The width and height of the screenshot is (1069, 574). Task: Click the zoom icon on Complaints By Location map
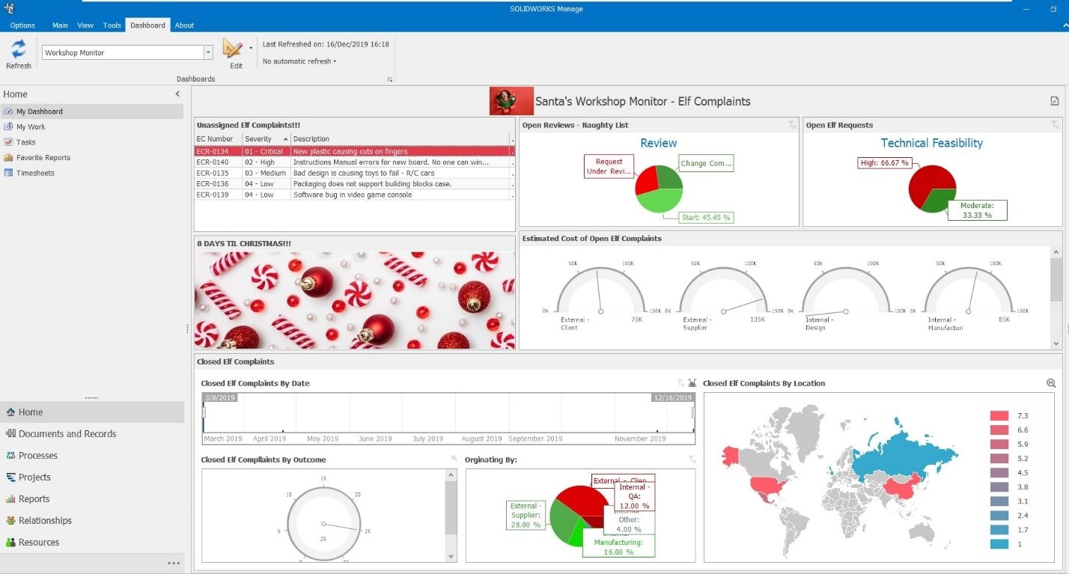click(1051, 383)
